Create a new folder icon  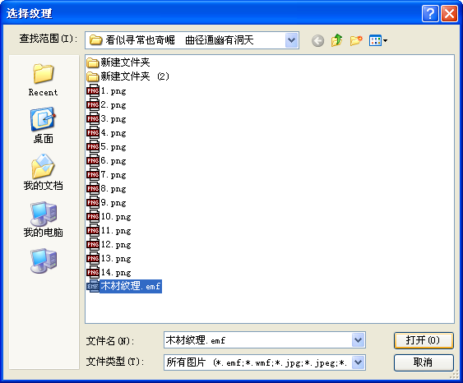pyautogui.click(x=356, y=40)
